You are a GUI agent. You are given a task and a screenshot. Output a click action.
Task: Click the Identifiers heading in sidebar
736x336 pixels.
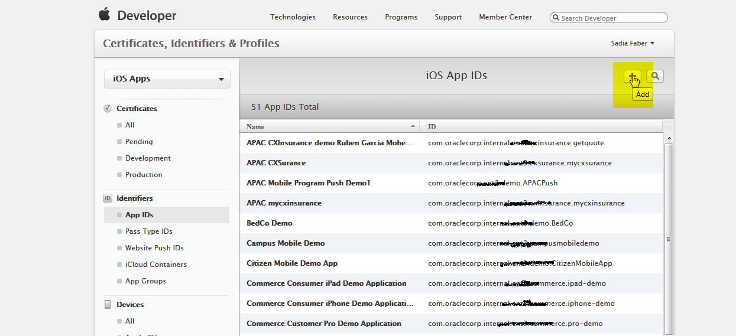(x=134, y=198)
